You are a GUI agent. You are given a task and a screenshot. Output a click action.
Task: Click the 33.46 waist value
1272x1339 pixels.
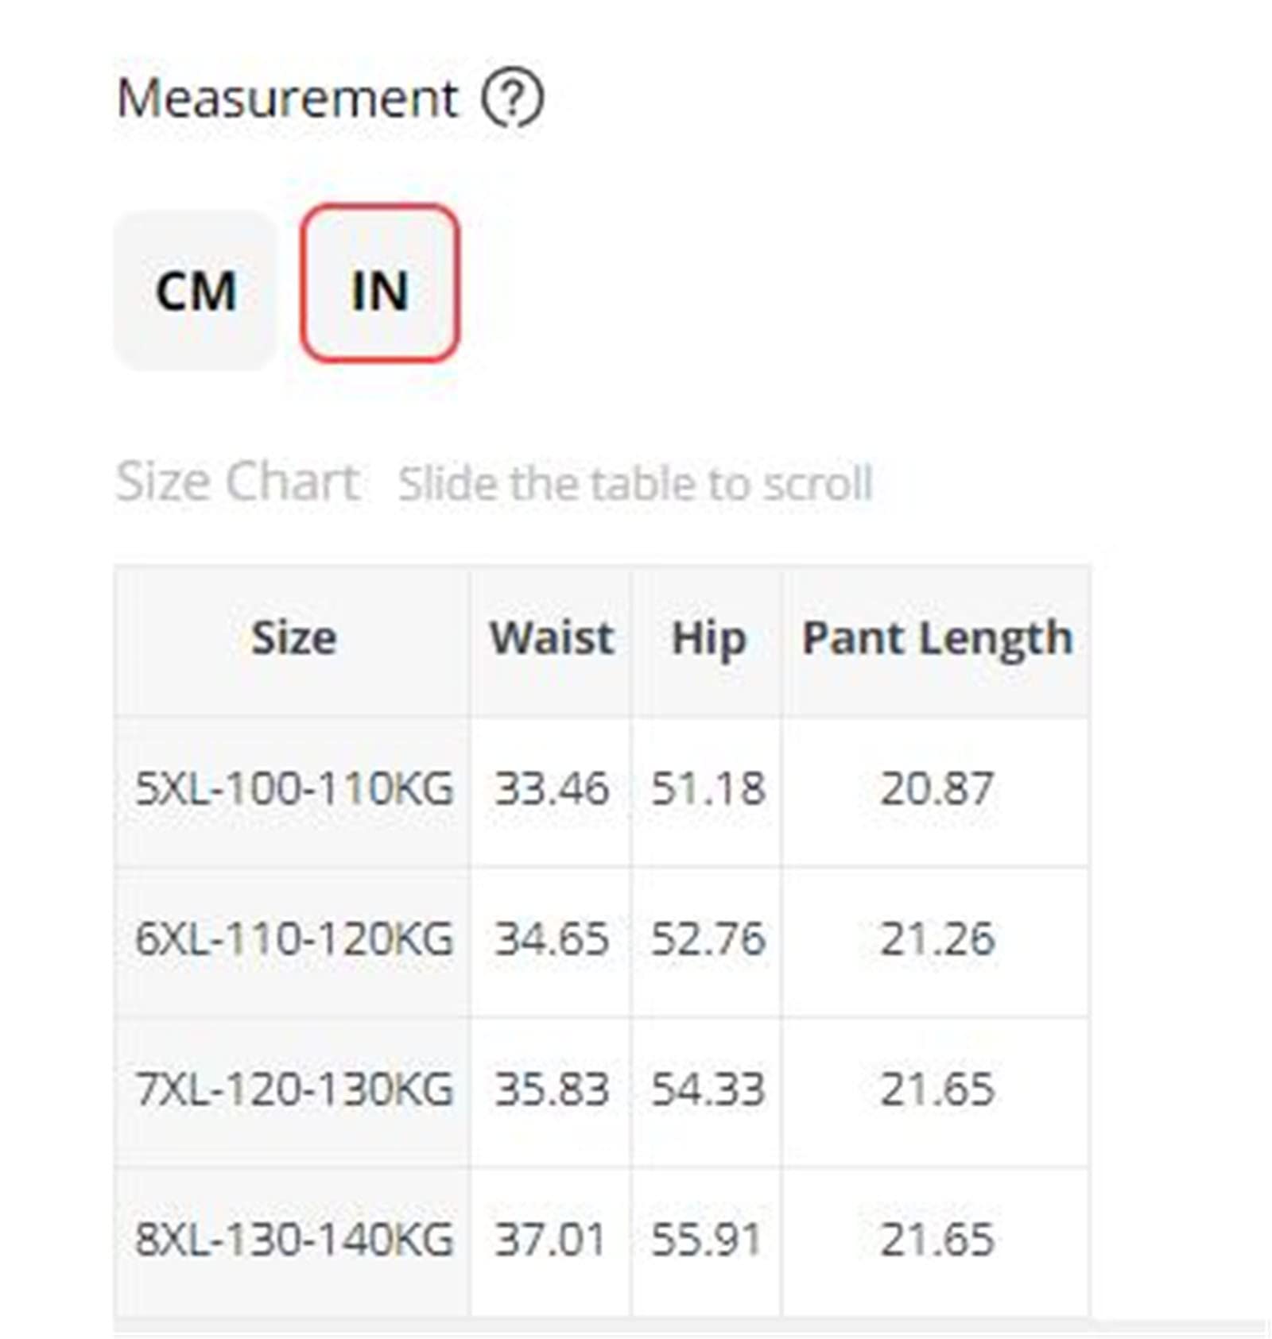pos(552,789)
